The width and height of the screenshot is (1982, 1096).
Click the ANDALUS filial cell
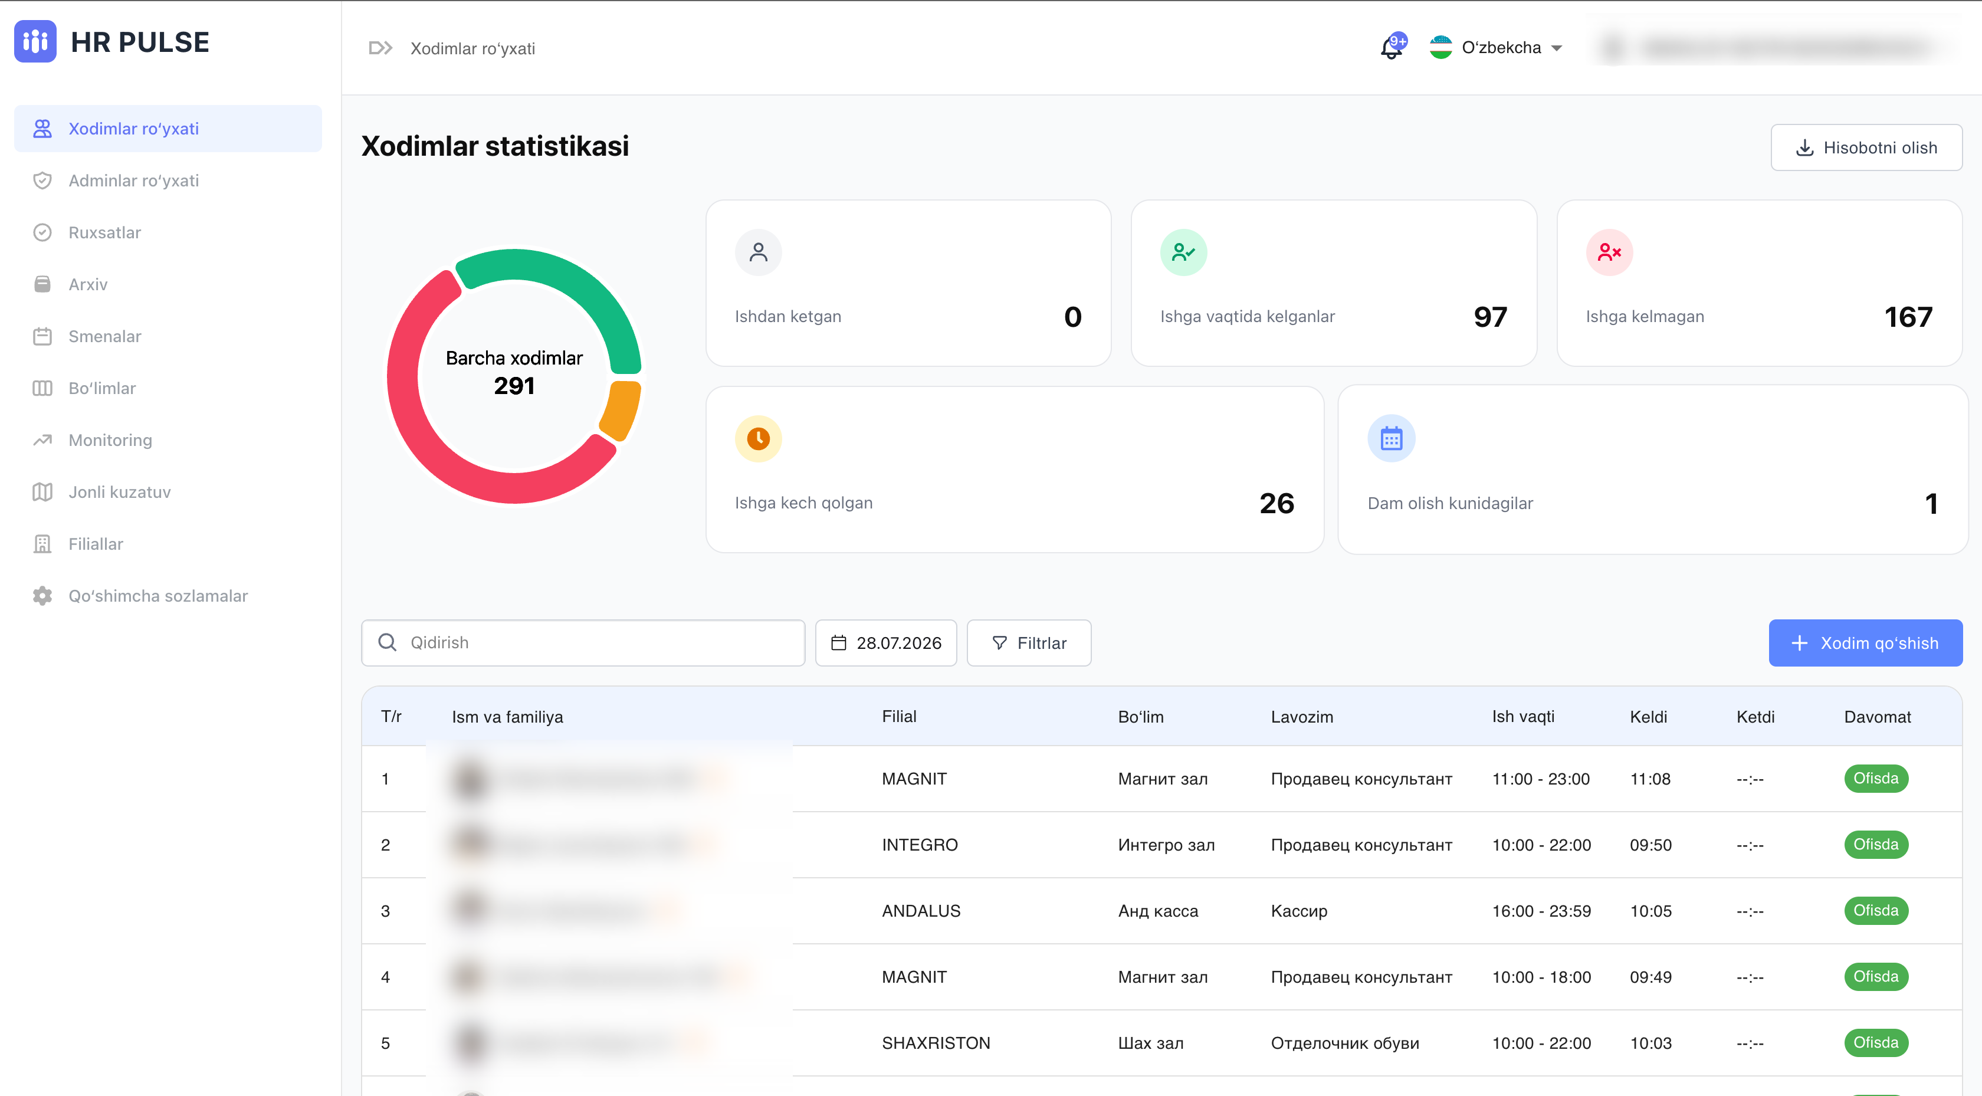(921, 911)
